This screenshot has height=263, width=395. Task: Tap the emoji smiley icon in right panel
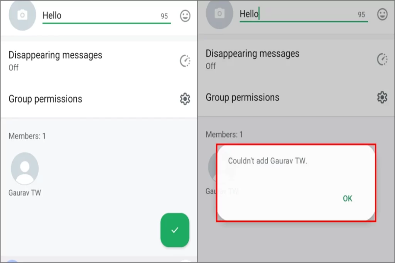382,14
